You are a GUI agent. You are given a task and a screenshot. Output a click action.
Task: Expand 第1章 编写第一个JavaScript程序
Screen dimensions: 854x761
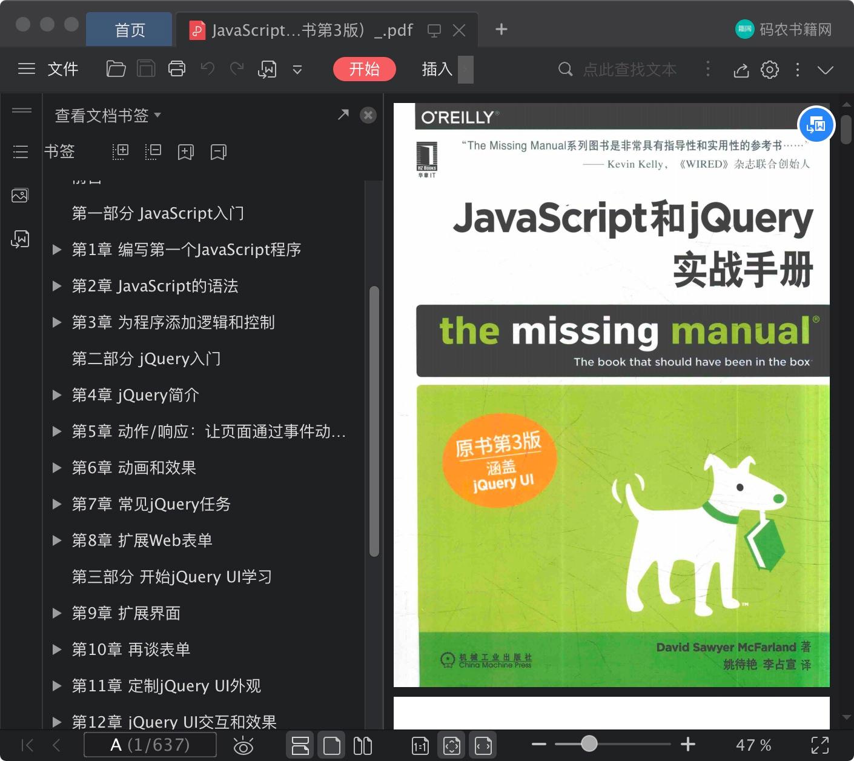pyautogui.click(x=57, y=250)
